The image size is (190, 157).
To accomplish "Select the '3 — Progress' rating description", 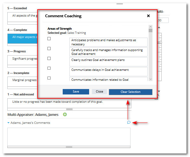I will 23,60.
